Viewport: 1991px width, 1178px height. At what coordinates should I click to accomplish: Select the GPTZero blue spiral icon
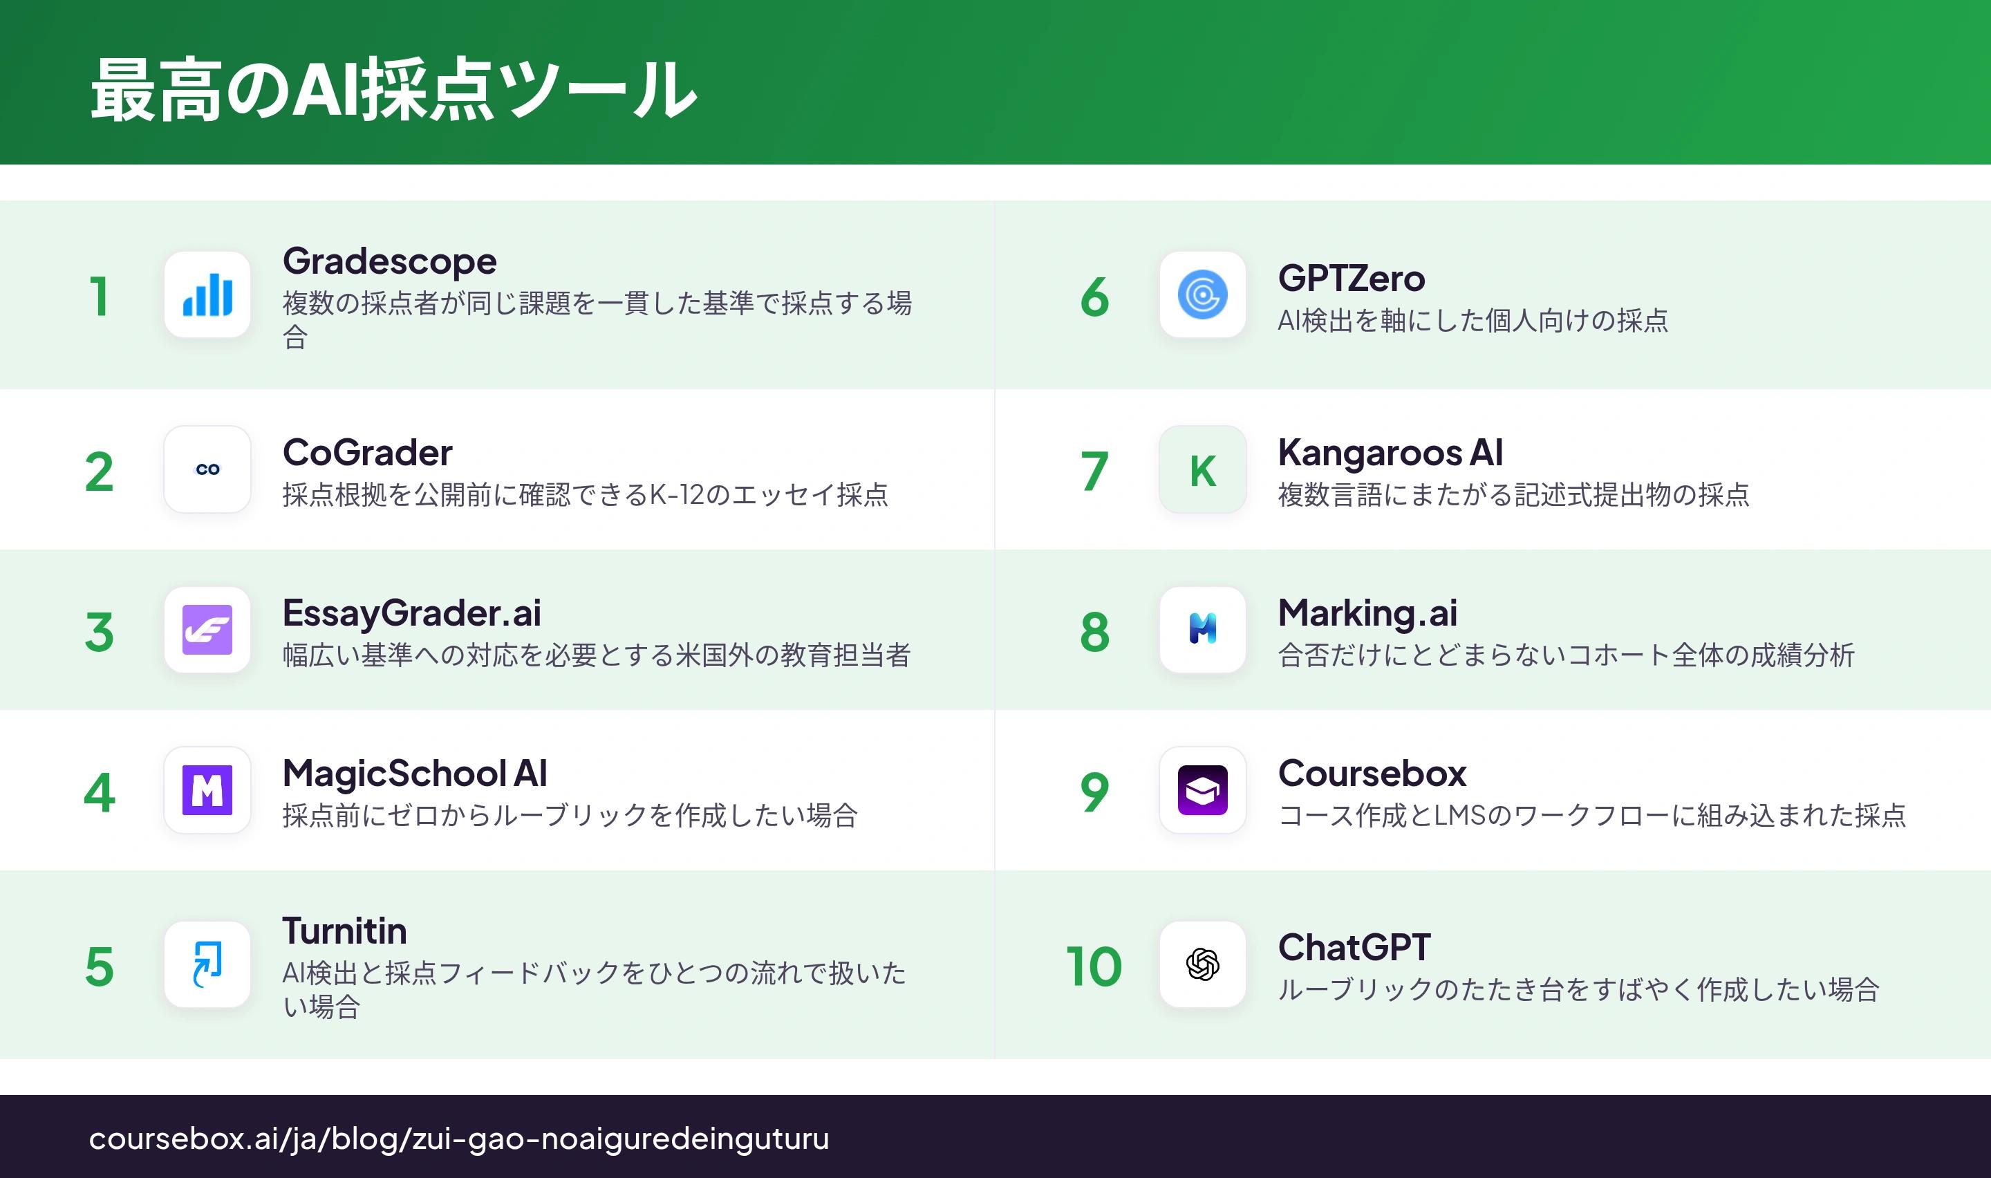click(1202, 294)
